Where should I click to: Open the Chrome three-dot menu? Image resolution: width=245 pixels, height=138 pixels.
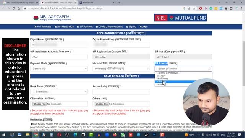[242, 8]
